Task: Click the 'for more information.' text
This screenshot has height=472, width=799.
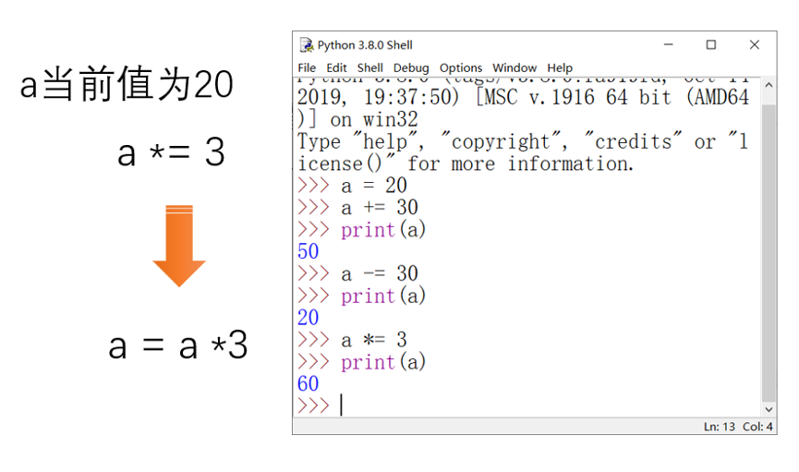Action: (x=520, y=163)
